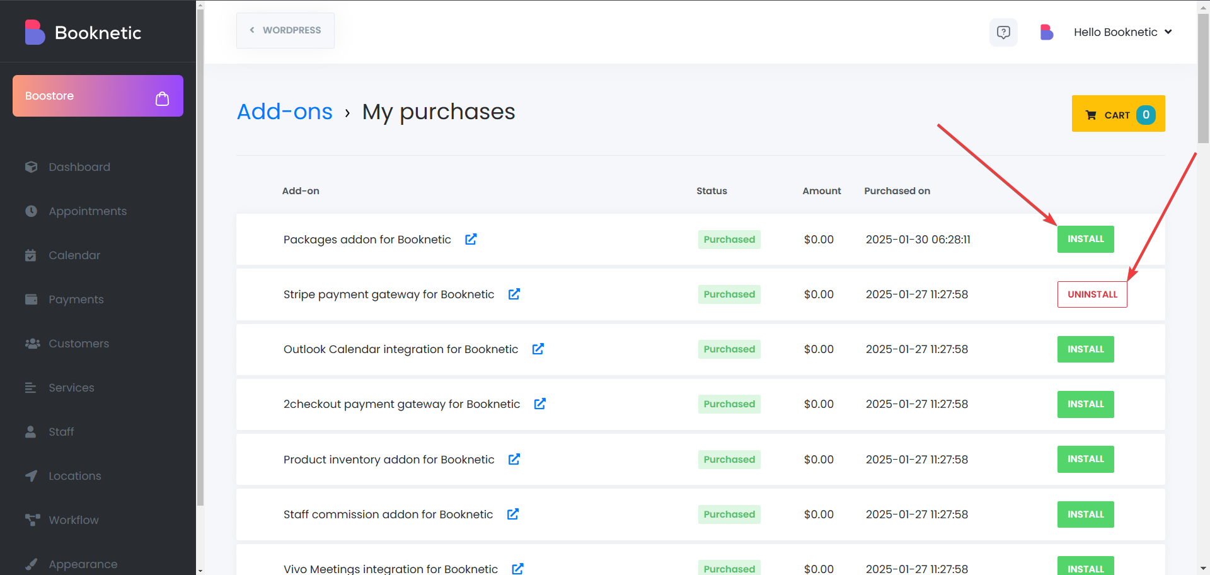Image resolution: width=1210 pixels, height=575 pixels.
Task: Click Staff commission addon for Booknetic name
Action: [388, 514]
